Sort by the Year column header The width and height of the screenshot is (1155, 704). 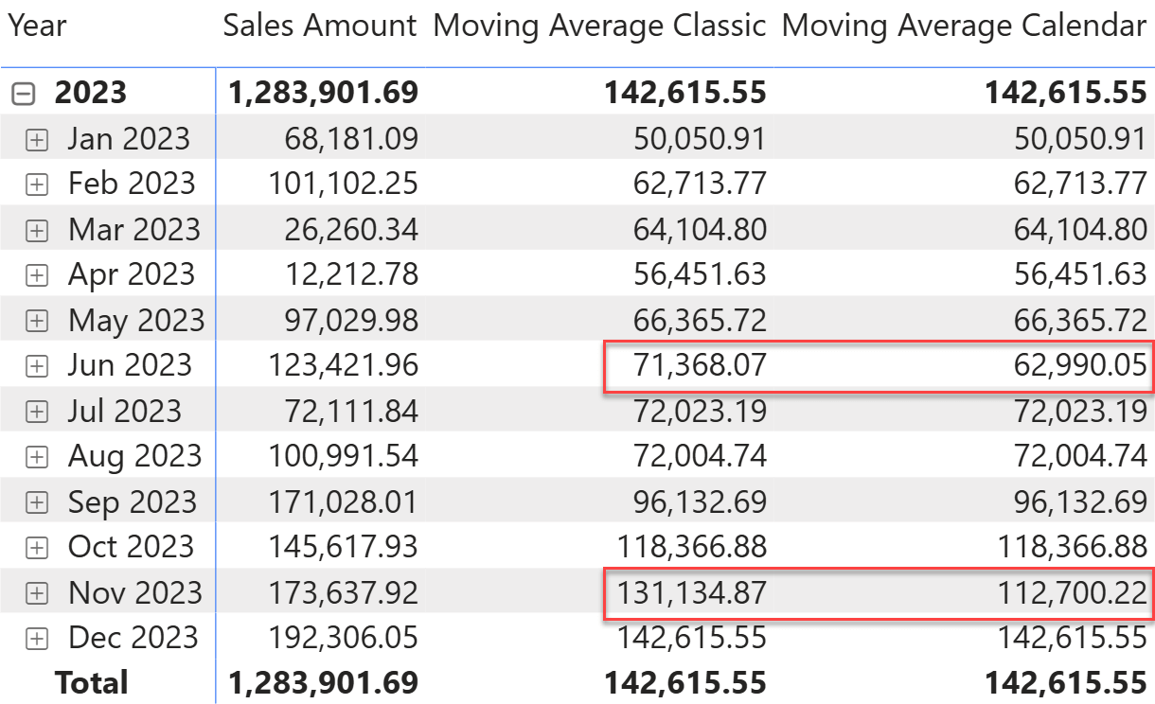click(38, 26)
